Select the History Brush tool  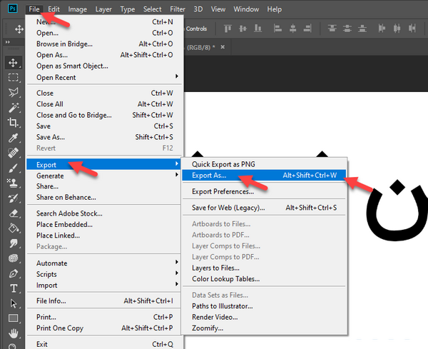click(13, 198)
